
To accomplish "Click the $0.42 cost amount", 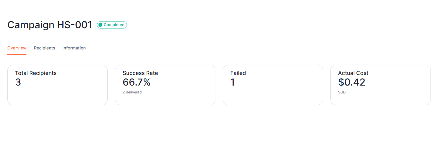I will [x=351, y=83].
